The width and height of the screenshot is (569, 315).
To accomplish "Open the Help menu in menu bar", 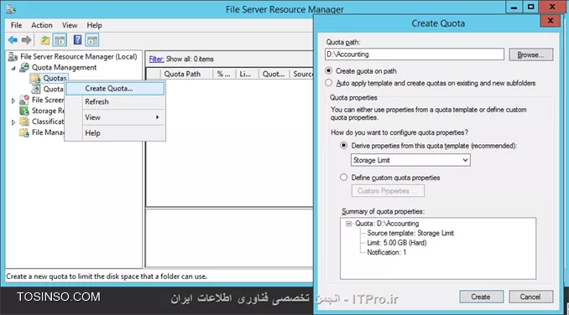I will [x=94, y=25].
